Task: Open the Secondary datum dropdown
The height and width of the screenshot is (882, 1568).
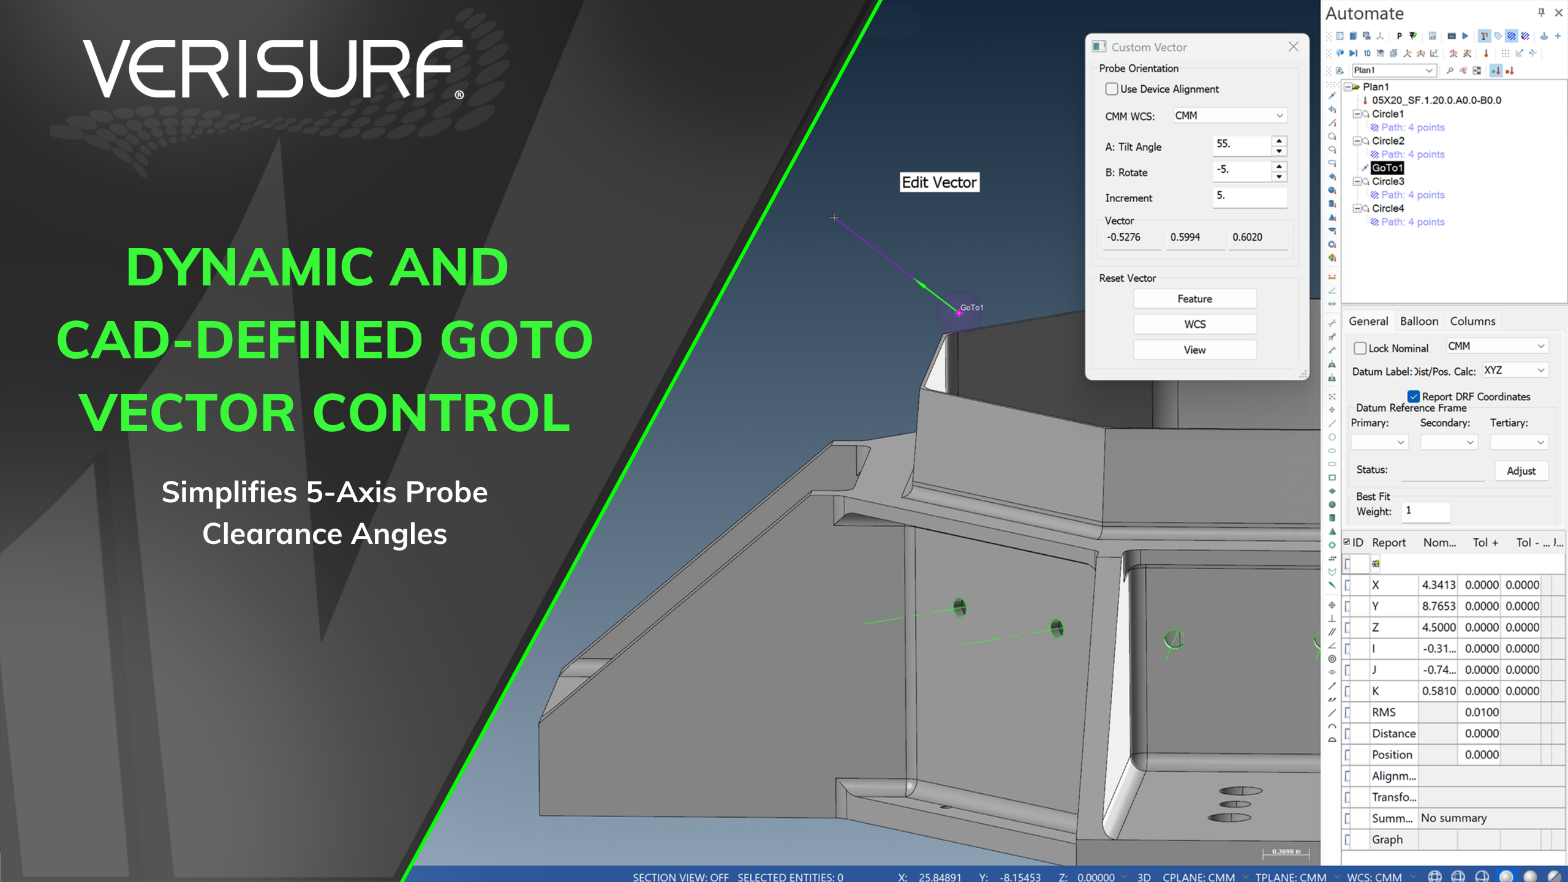Action: (x=1449, y=442)
